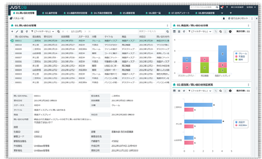Viewport: 262px width, 159px height.
Task: Click the round info icon in product chart toolbar
Action: 230,32
